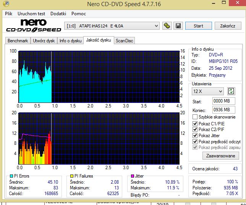Uncheck Pokaż C2/PIF checkbox
The height and width of the screenshot is (205, 246).
coord(195,130)
